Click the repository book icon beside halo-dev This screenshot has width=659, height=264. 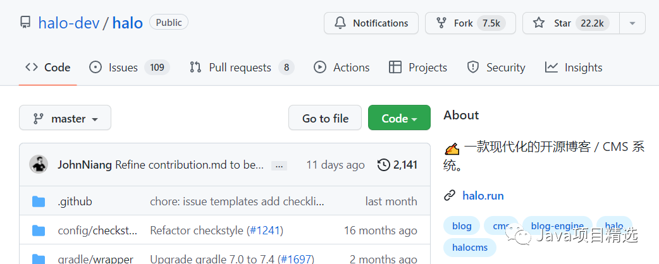pos(25,22)
